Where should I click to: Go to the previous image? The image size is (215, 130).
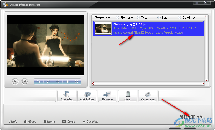click(15, 82)
